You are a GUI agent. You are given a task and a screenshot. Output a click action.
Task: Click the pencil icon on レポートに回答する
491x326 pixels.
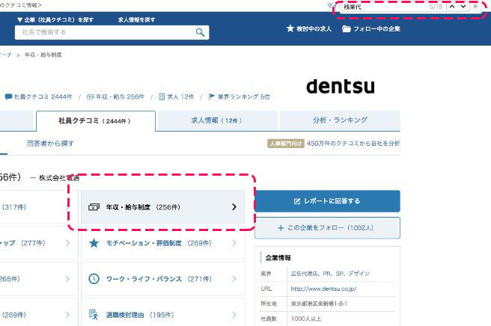point(297,201)
